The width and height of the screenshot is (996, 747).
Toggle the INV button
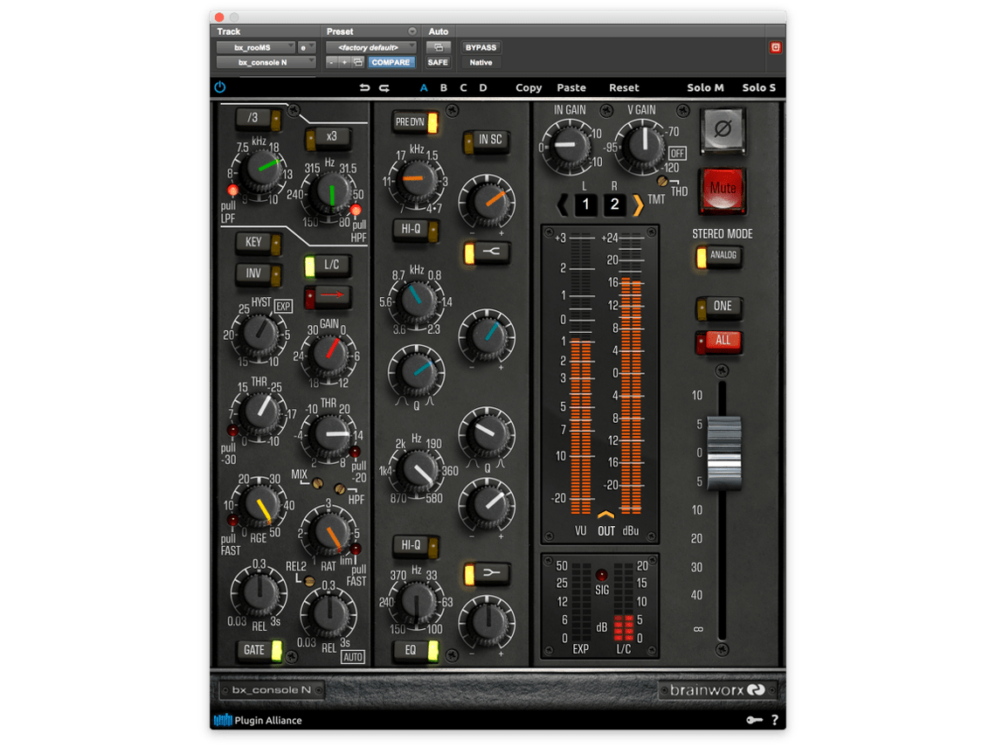[259, 273]
